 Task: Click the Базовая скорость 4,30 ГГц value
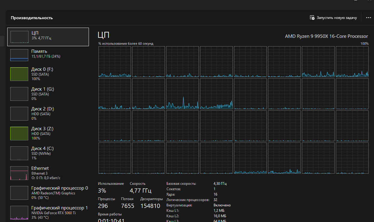click(220, 183)
